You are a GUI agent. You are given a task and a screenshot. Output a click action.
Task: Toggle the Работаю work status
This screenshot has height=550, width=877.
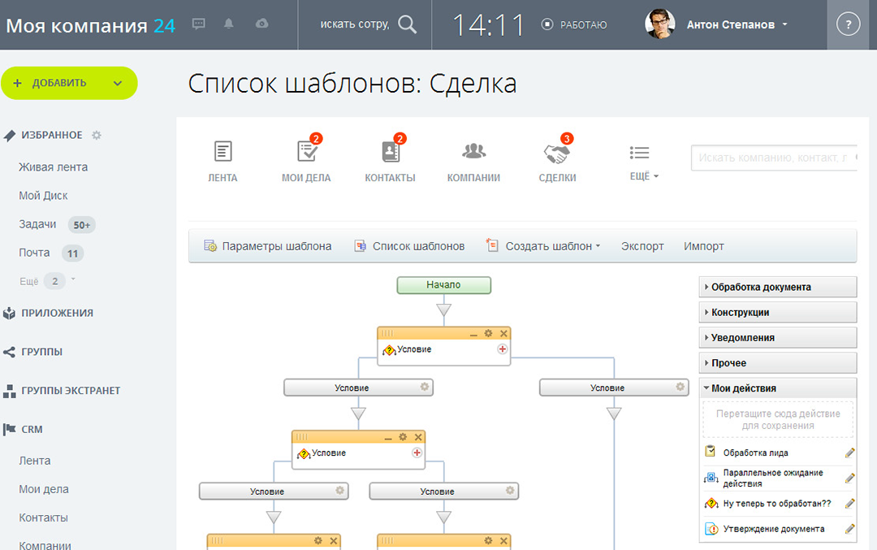574,25
